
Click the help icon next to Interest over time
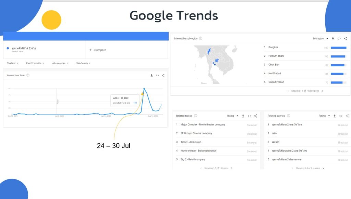click(x=28, y=75)
